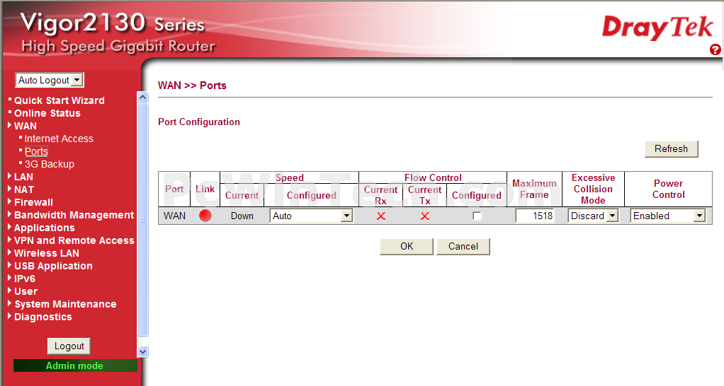
Task: Open 3G Backup settings
Action: click(x=50, y=164)
